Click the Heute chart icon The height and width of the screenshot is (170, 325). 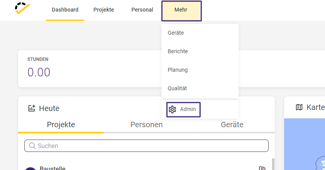point(32,108)
